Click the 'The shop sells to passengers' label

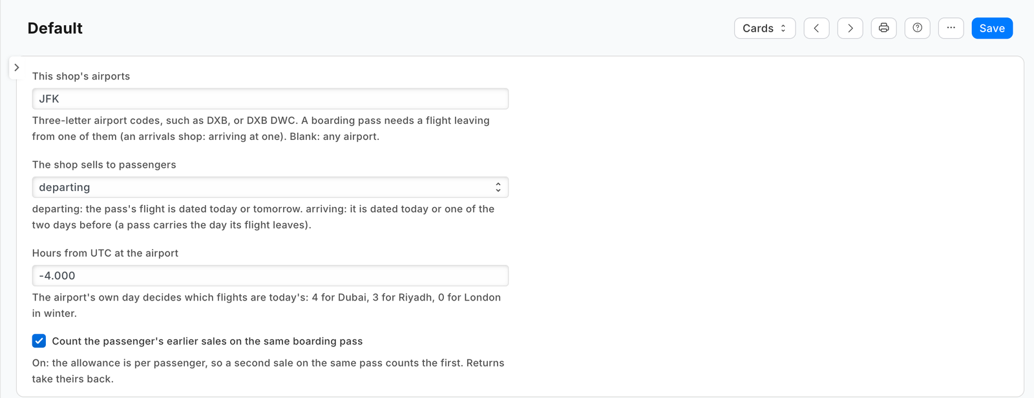point(104,164)
